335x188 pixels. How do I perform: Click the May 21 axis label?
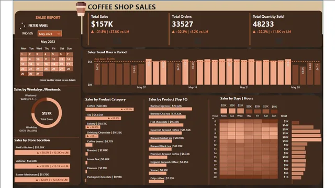(x=244, y=87)
